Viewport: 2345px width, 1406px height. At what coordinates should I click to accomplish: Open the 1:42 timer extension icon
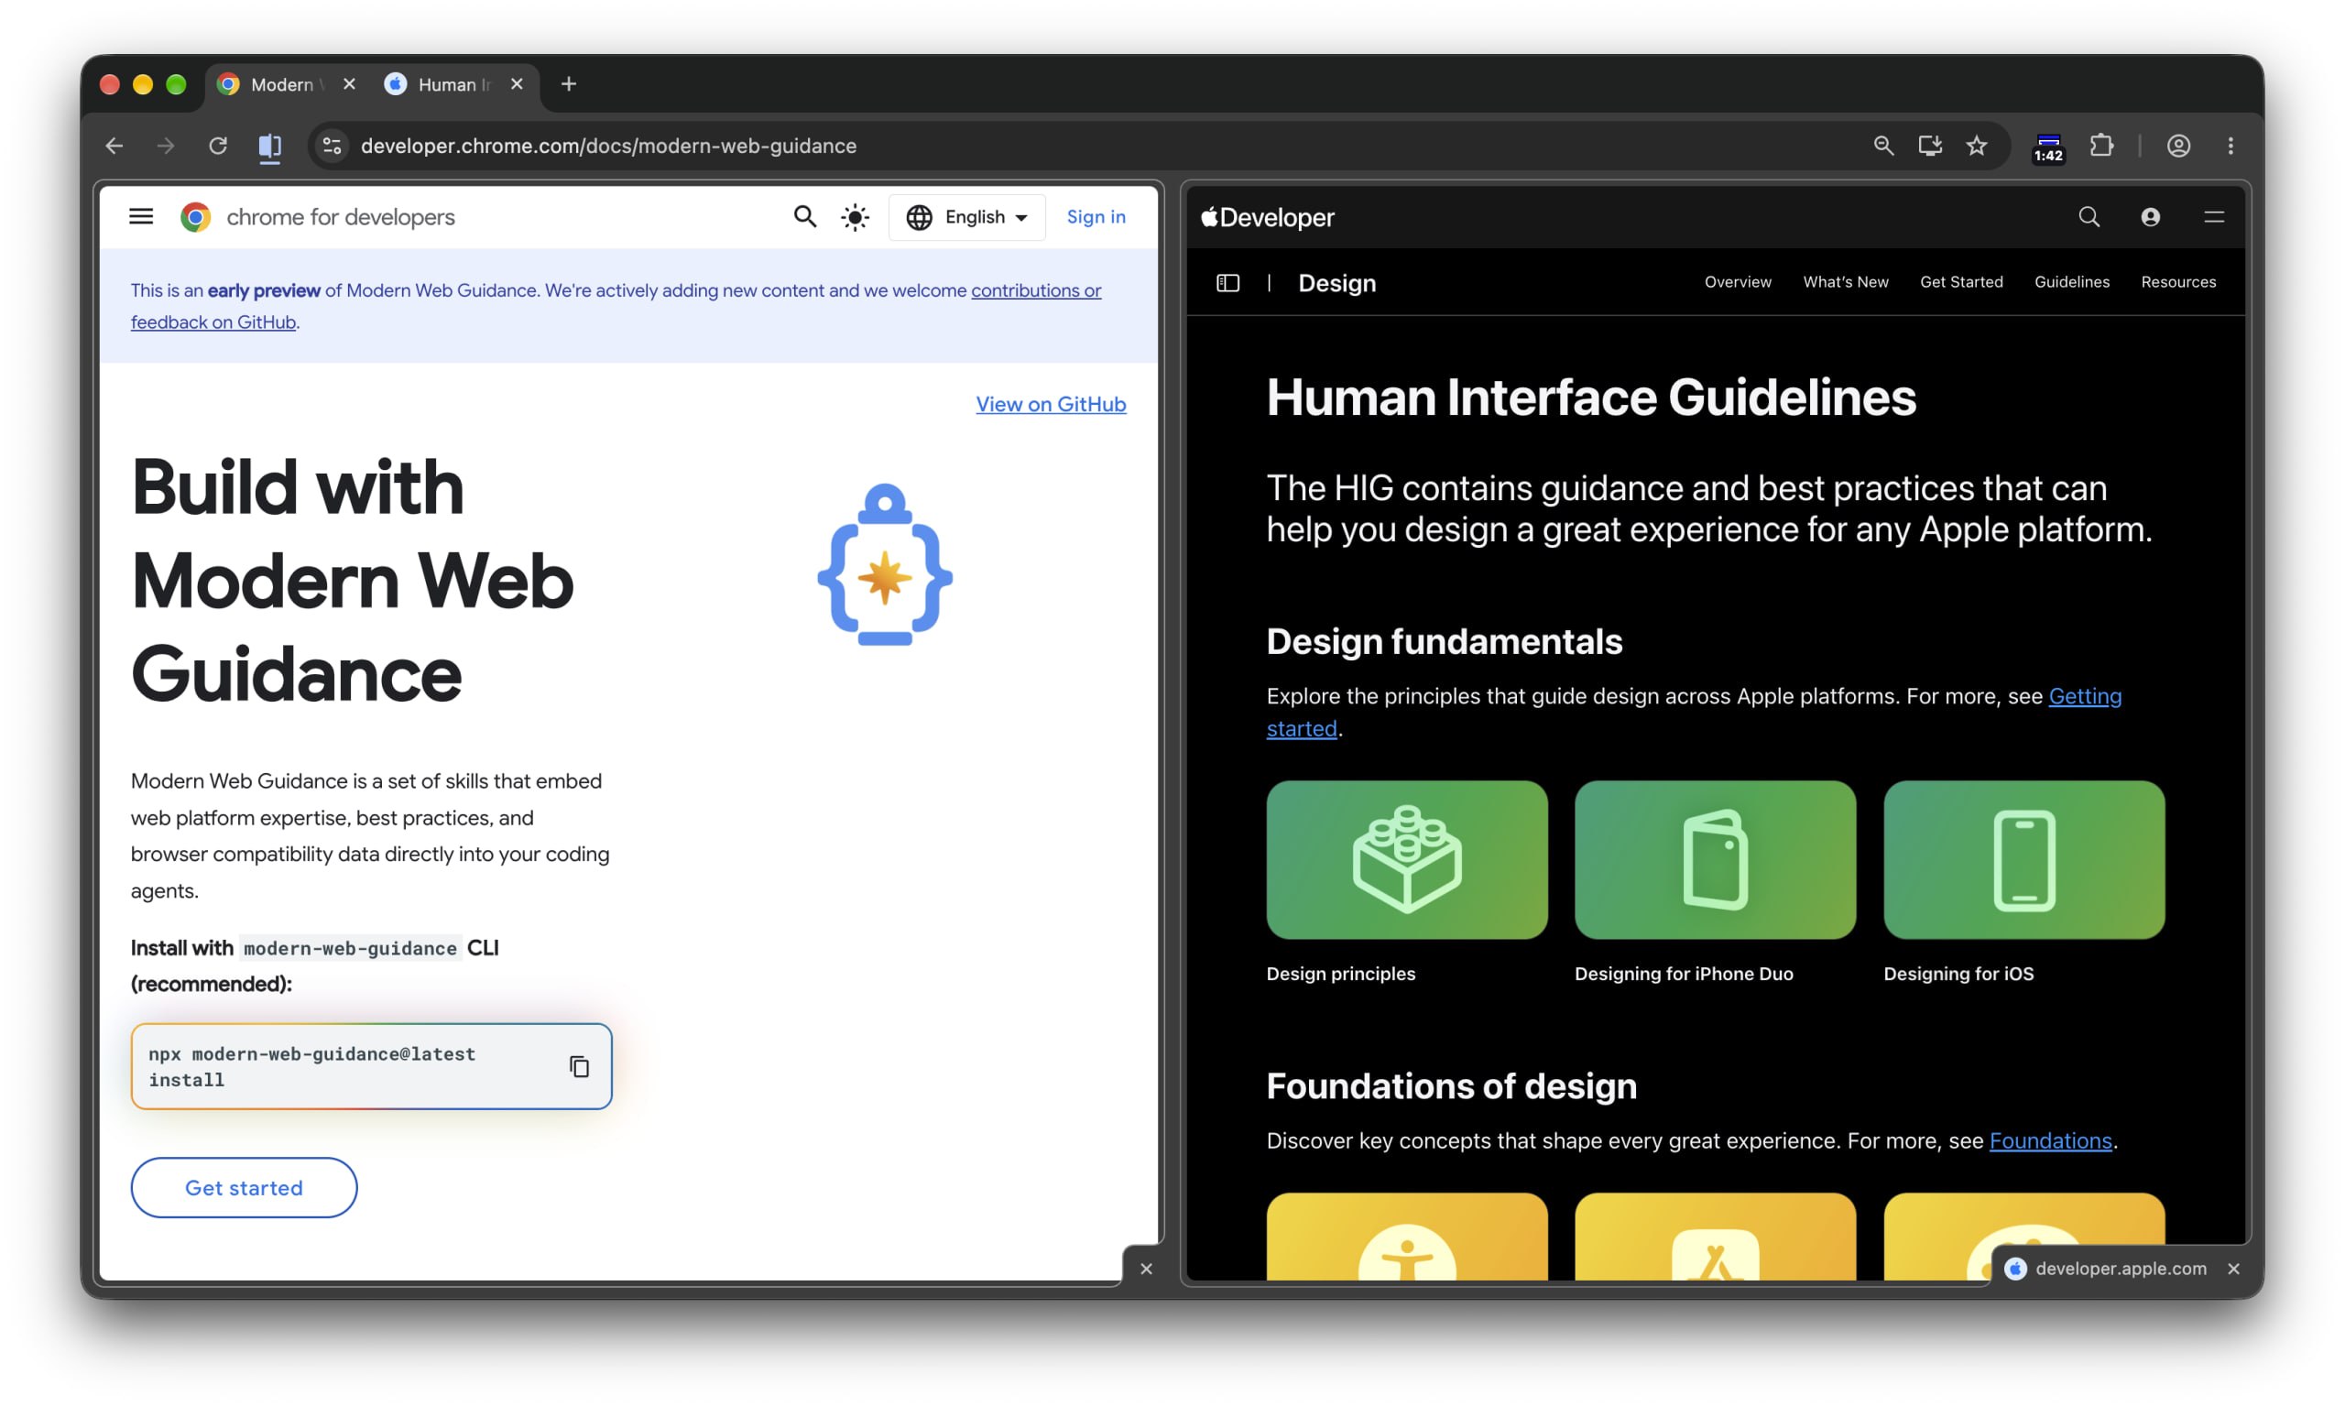click(x=2048, y=147)
